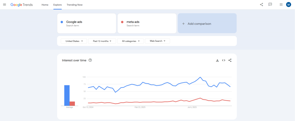
Task: Open the account profile avatar
Action: 288,5
